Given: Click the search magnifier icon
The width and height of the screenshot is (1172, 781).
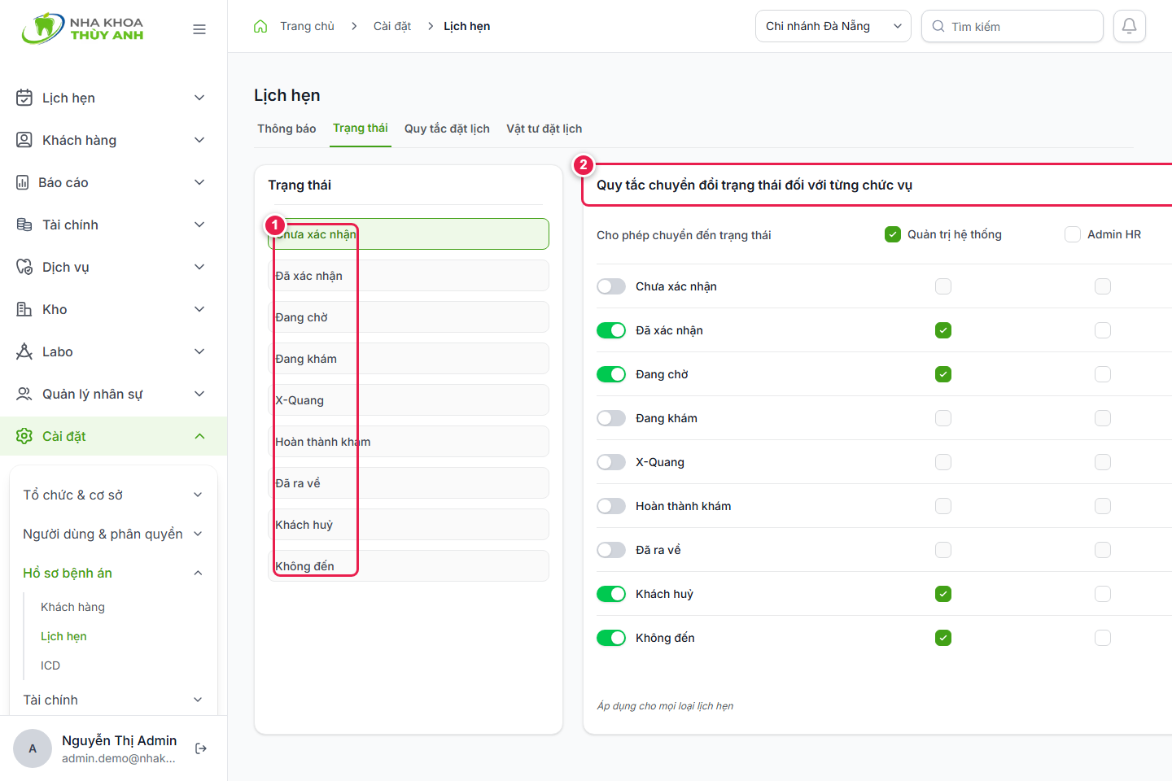Looking at the screenshot, I should [938, 26].
